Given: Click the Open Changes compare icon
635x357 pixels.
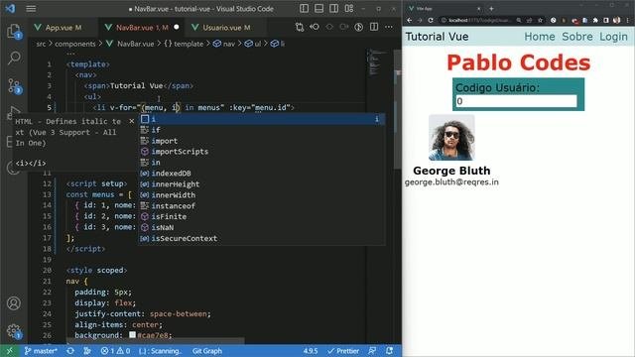Looking at the screenshot, I should [300, 27].
